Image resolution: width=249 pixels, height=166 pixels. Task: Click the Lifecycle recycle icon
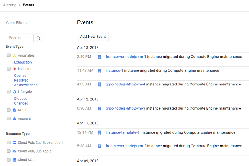point(15,92)
